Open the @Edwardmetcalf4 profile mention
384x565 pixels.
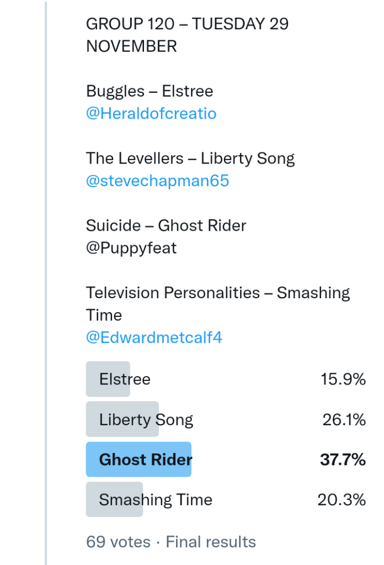click(x=154, y=337)
